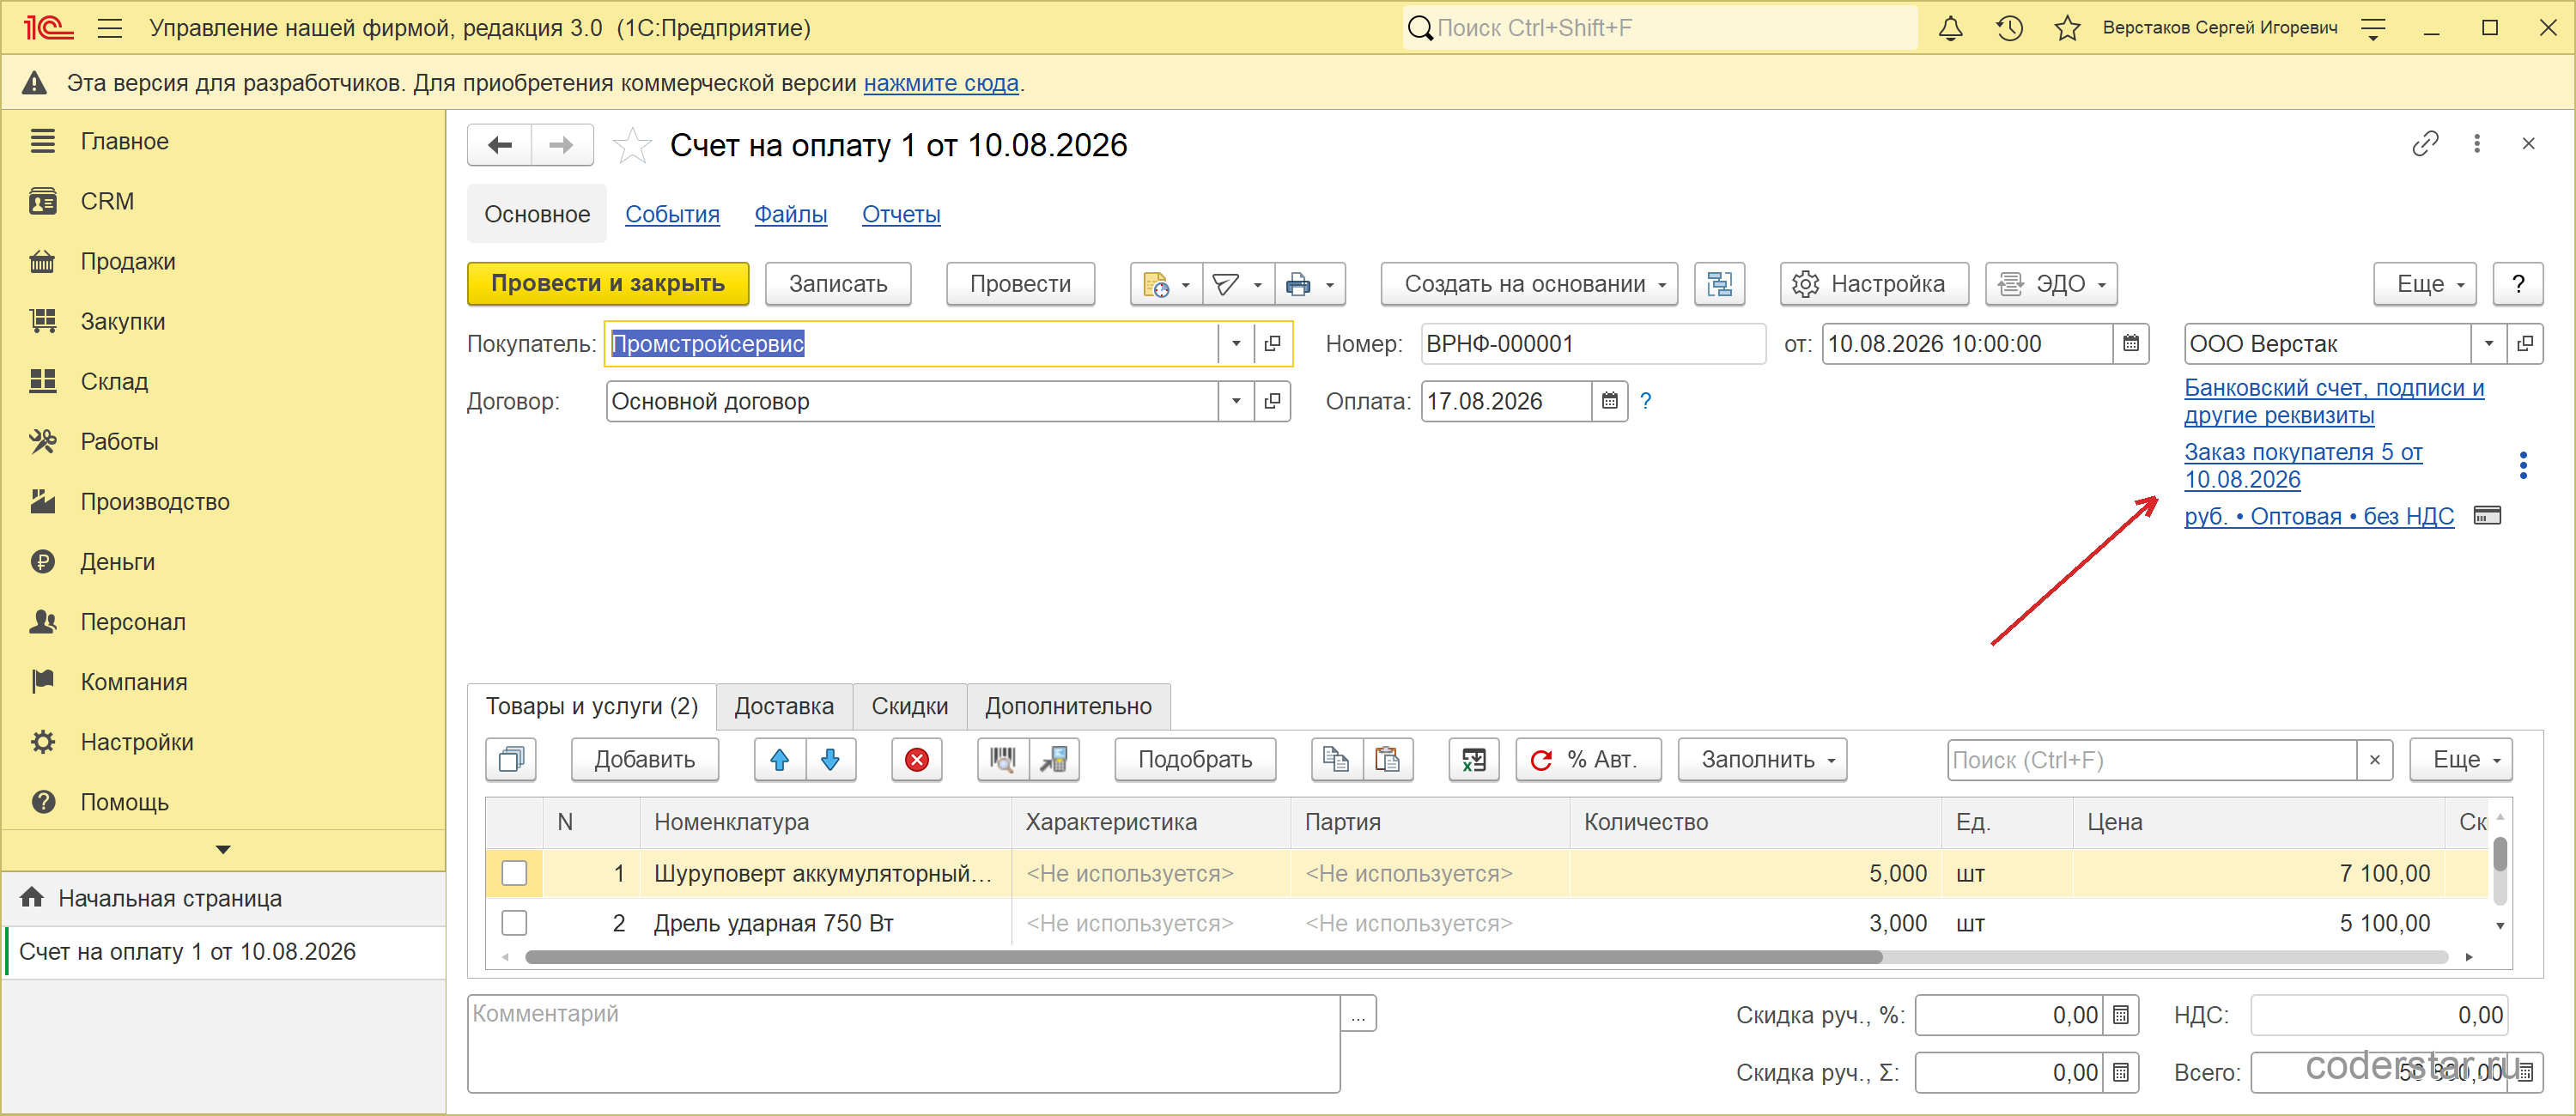Expand the Договор dropdown list
The width and height of the screenshot is (2576, 1116).
click(x=1236, y=402)
